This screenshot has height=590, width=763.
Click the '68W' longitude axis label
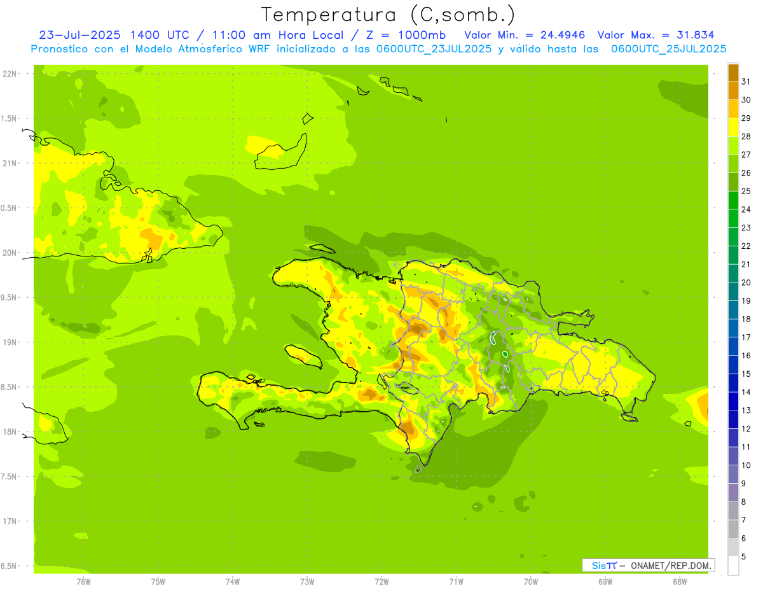point(680,582)
